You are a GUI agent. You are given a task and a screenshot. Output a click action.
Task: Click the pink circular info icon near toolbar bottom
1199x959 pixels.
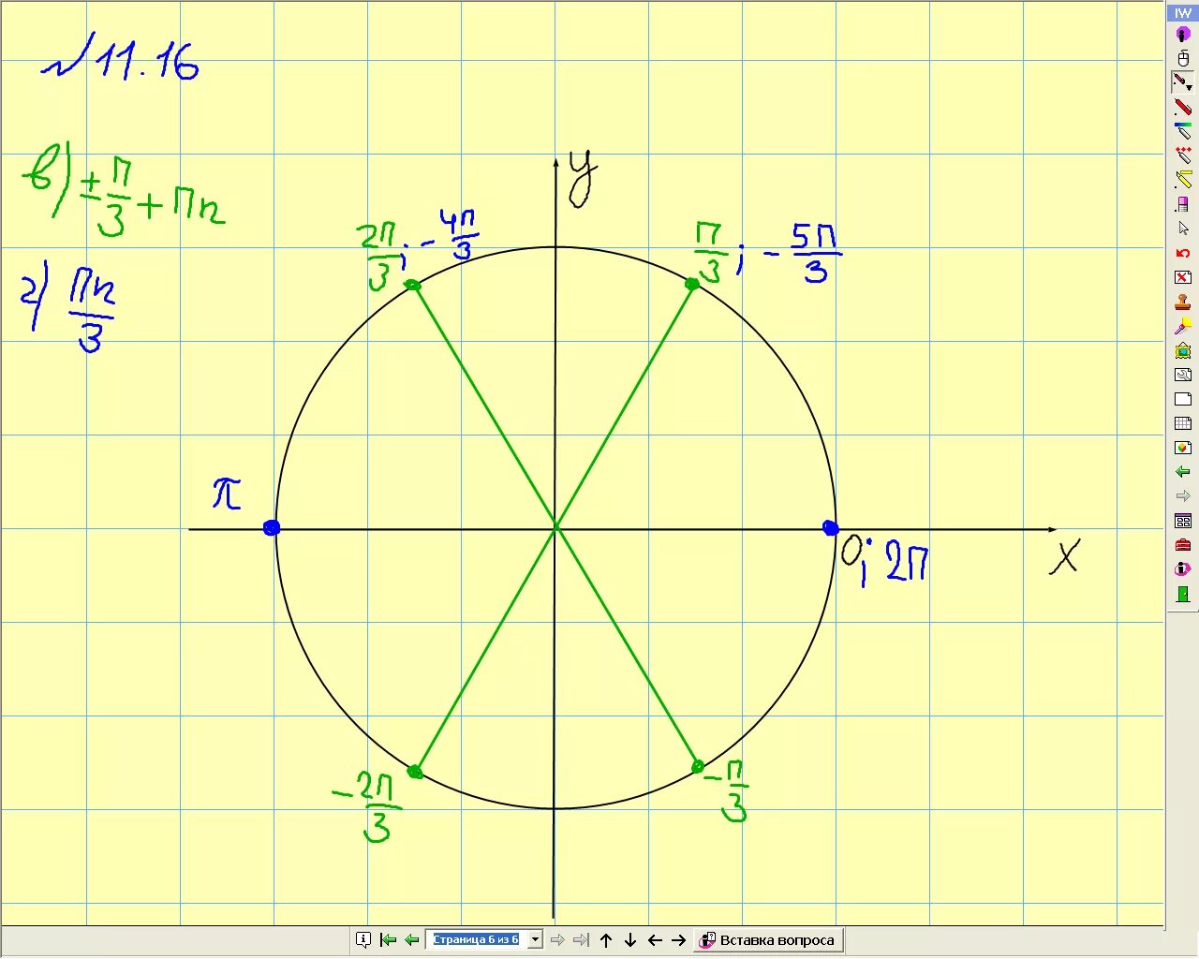pyautogui.click(x=1183, y=569)
